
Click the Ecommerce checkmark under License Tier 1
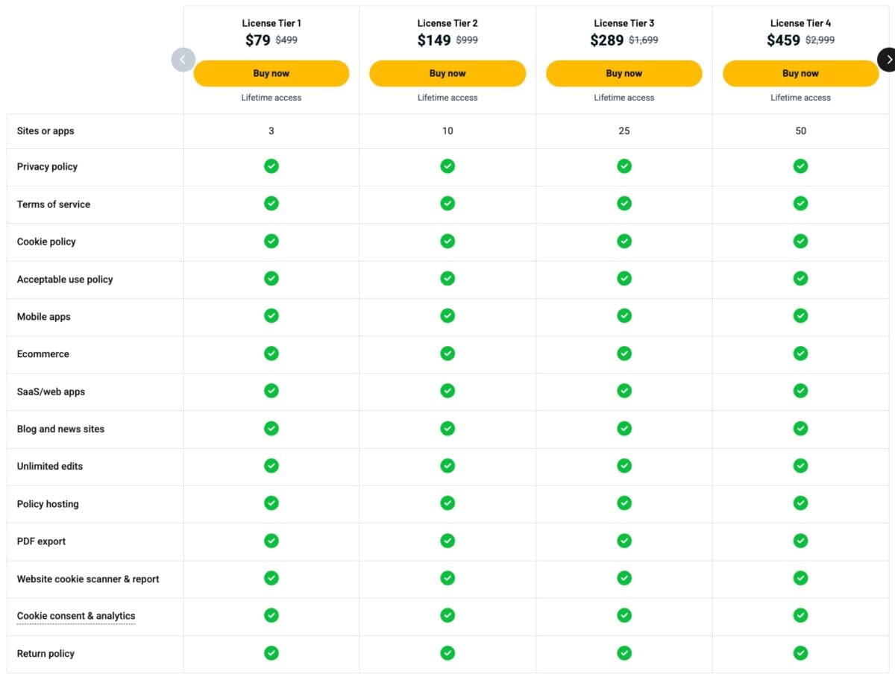271,353
